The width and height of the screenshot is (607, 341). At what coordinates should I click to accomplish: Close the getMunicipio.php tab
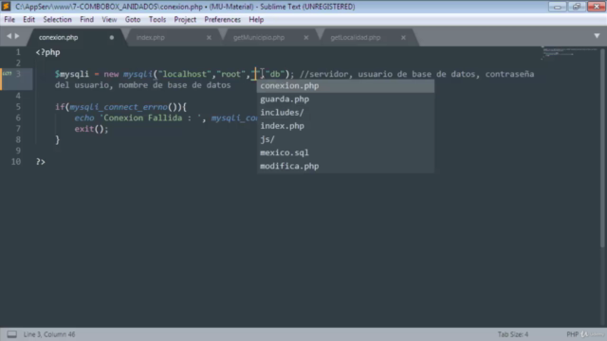[x=306, y=38]
